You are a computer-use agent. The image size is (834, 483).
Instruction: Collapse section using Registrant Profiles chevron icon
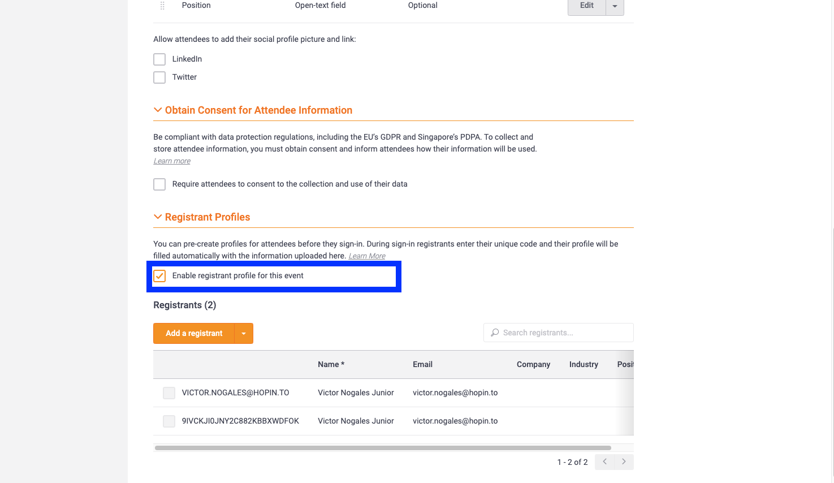tap(158, 217)
